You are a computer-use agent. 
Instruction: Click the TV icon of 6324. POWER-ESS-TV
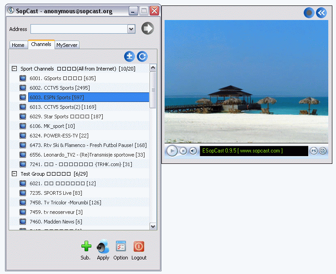tap(23, 136)
